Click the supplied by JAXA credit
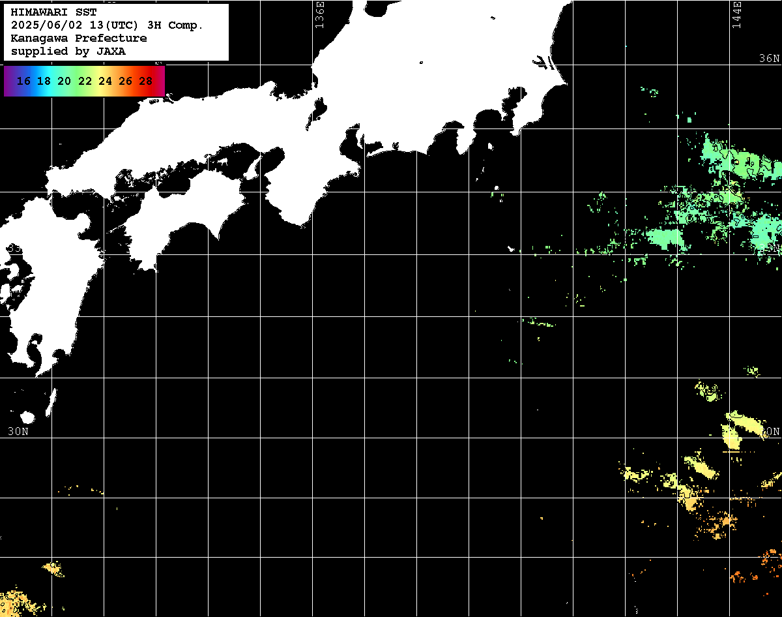This screenshot has width=782, height=617. point(68,52)
